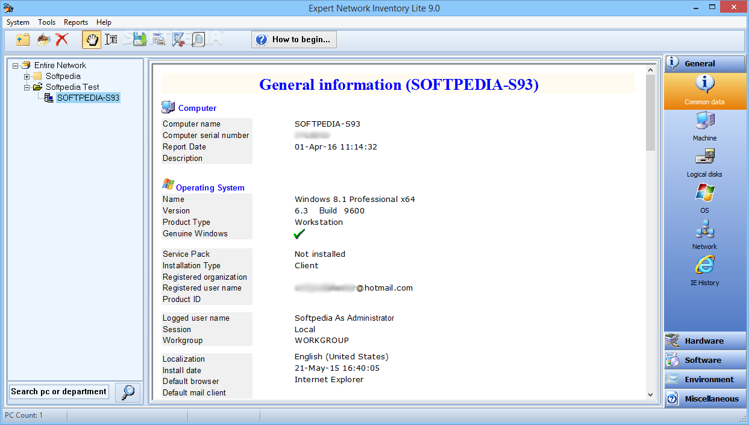Screen dimensions: 749x425
Task: Collapse the Entire Network tree node
Action: (x=16, y=65)
